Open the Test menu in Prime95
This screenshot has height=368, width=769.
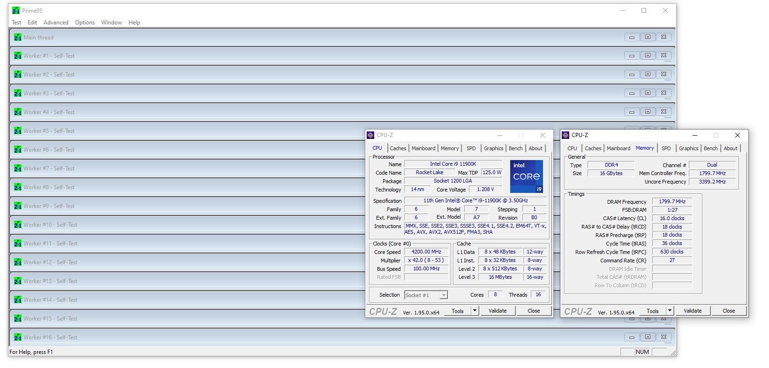(x=16, y=23)
